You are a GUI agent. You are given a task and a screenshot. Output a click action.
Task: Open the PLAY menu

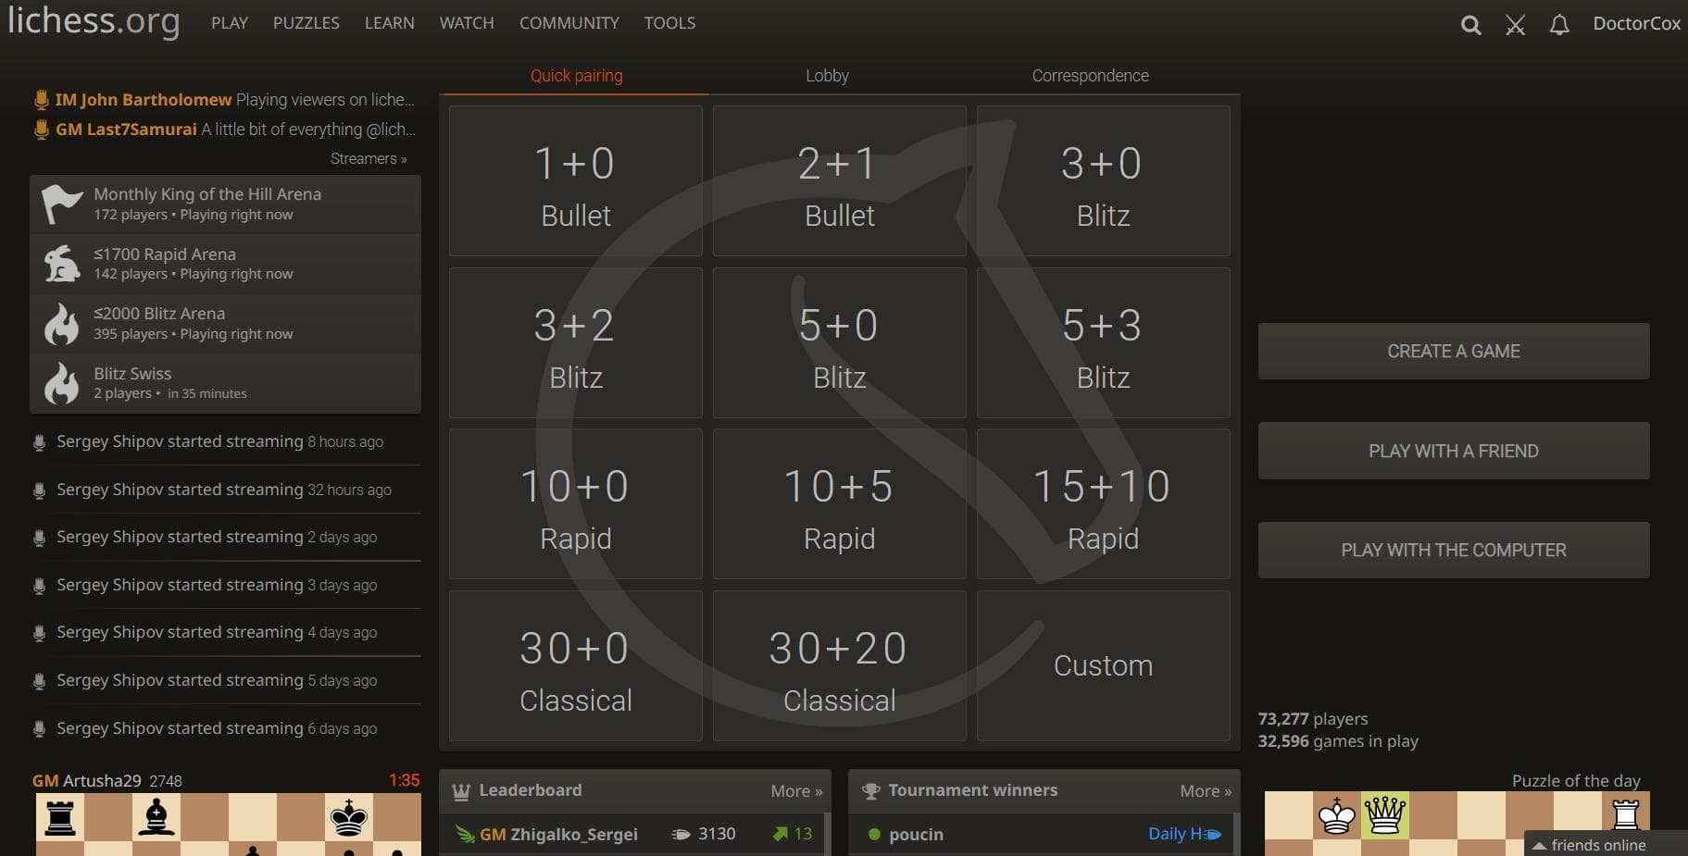click(230, 23)
